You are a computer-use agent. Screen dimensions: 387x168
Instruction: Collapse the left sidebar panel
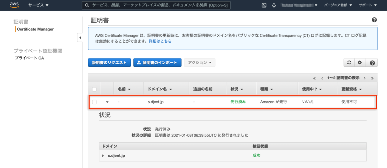point(80,38)
